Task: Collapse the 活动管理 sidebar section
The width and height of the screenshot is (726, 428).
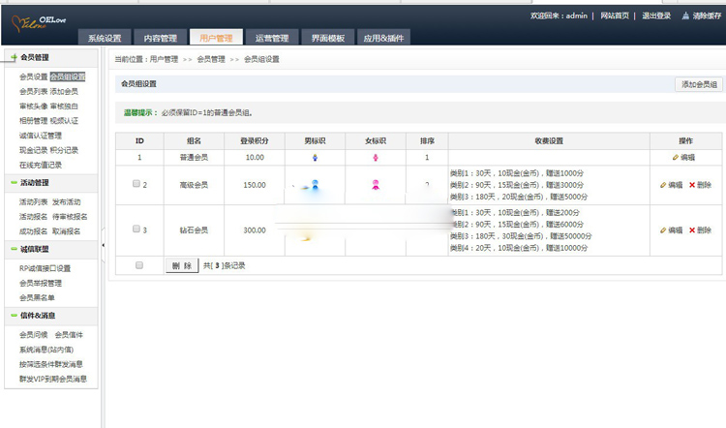Action: pos(14,182)
